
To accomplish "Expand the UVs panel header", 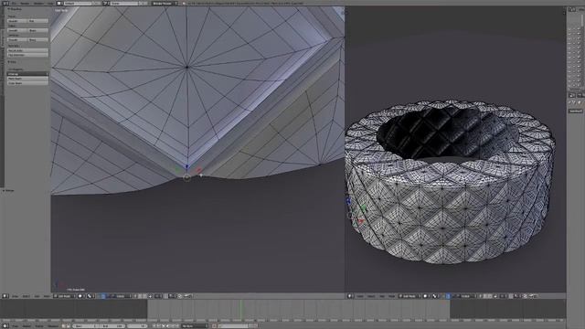I will click(12, 62).
